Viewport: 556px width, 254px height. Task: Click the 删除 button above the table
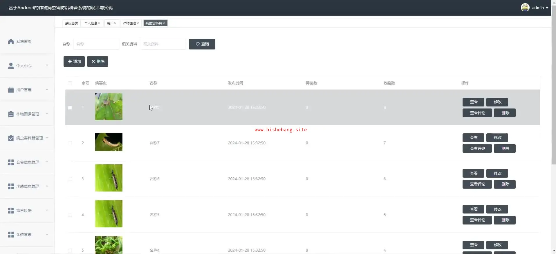tap(98, 61)
